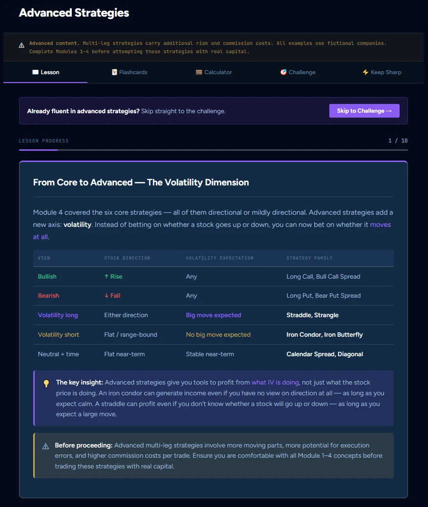Click the Keep Sharp lightning bolt icon
This screenshot has height=507, width=428.
click(365, 72)
